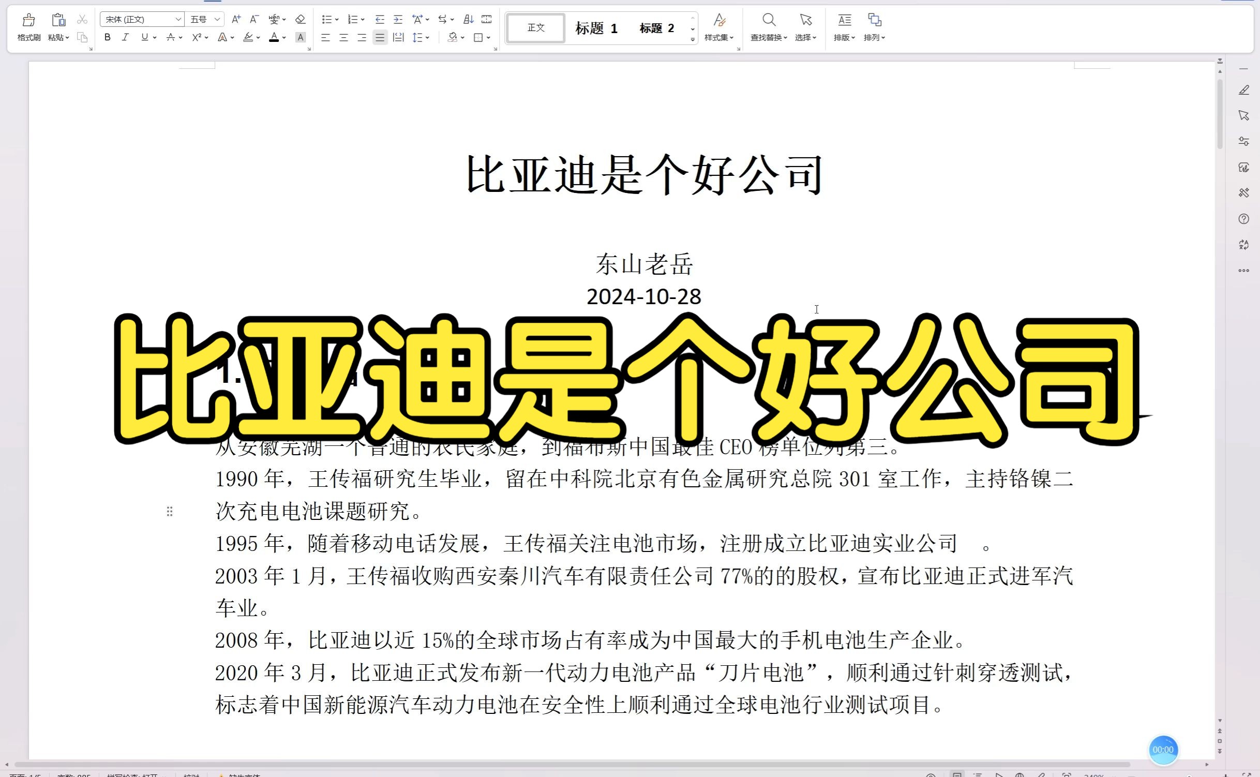
Task: Open the 查找替换 find and replace menu
Action: point(769,27)
